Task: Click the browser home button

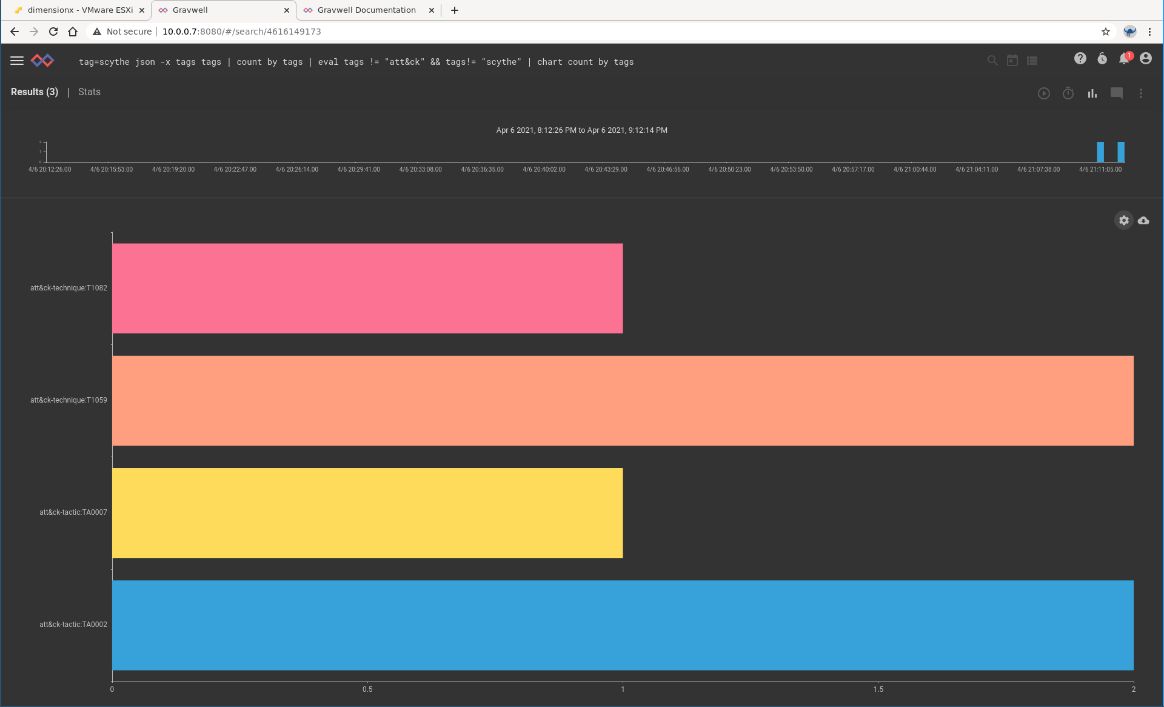Action: pos(73,32)
